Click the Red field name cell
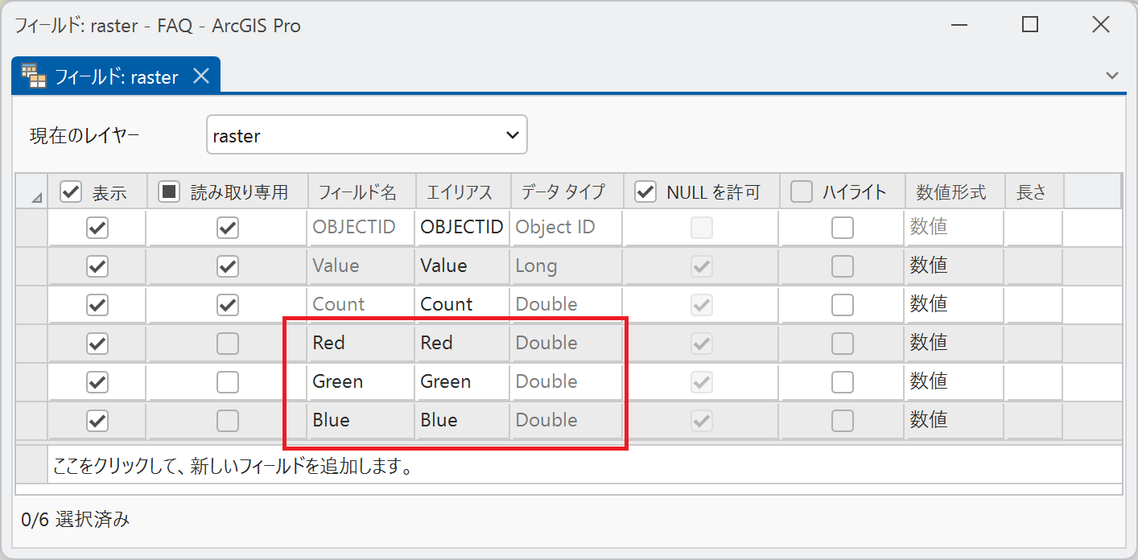1138x560 pixels. (361, 344)
